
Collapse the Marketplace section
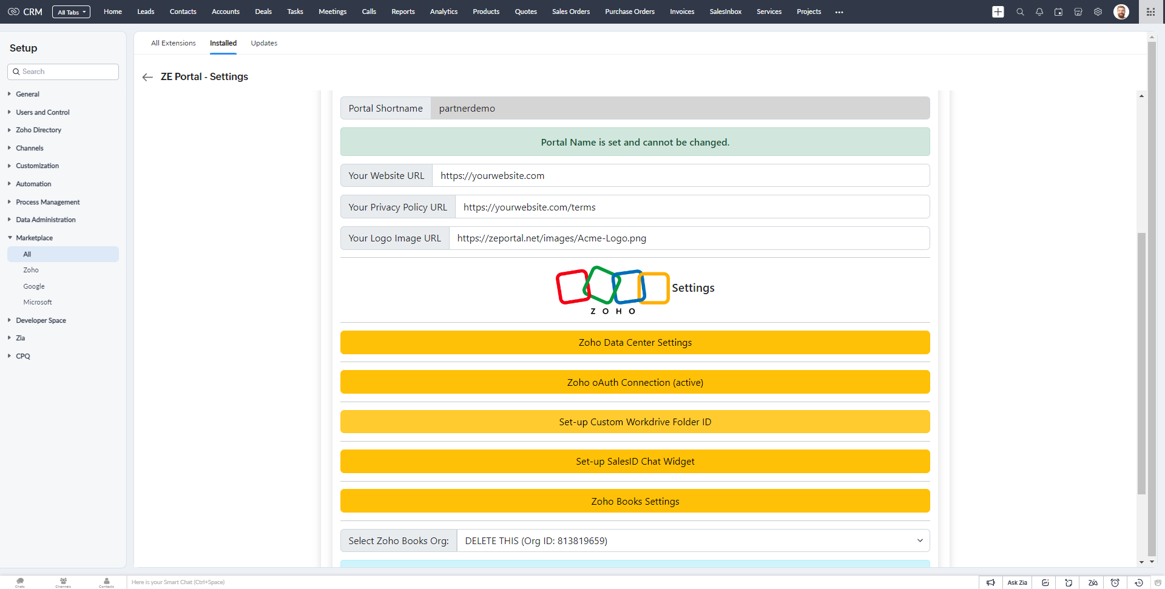point(34,238)
